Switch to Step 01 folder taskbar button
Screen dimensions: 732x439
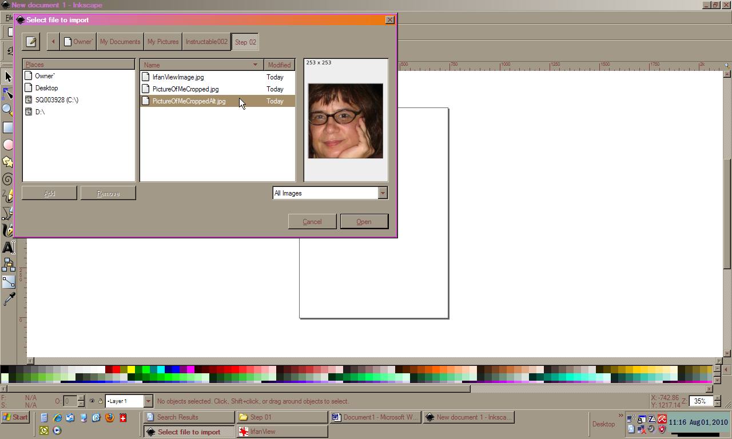pos(283,417)
